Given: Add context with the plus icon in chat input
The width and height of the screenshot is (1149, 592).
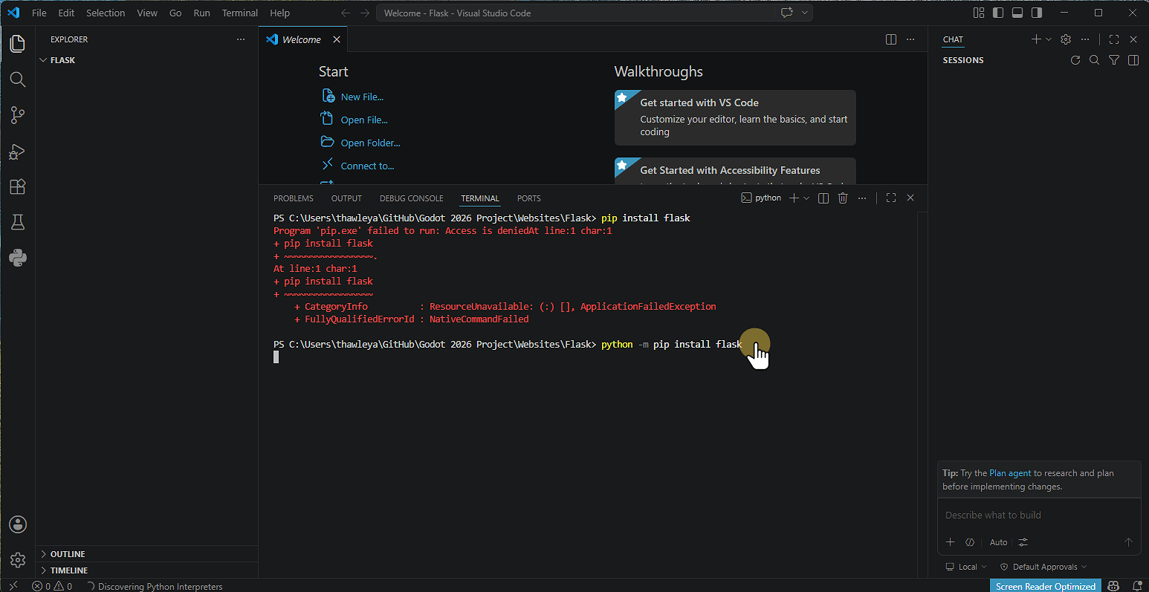Looking at the screenshot, I should coord(950,542).
